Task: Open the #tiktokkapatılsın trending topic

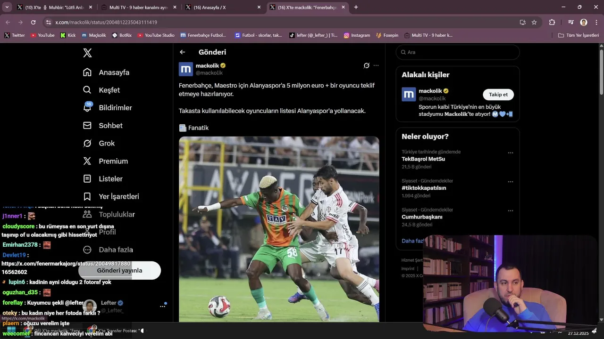Action: coord(424,188)
